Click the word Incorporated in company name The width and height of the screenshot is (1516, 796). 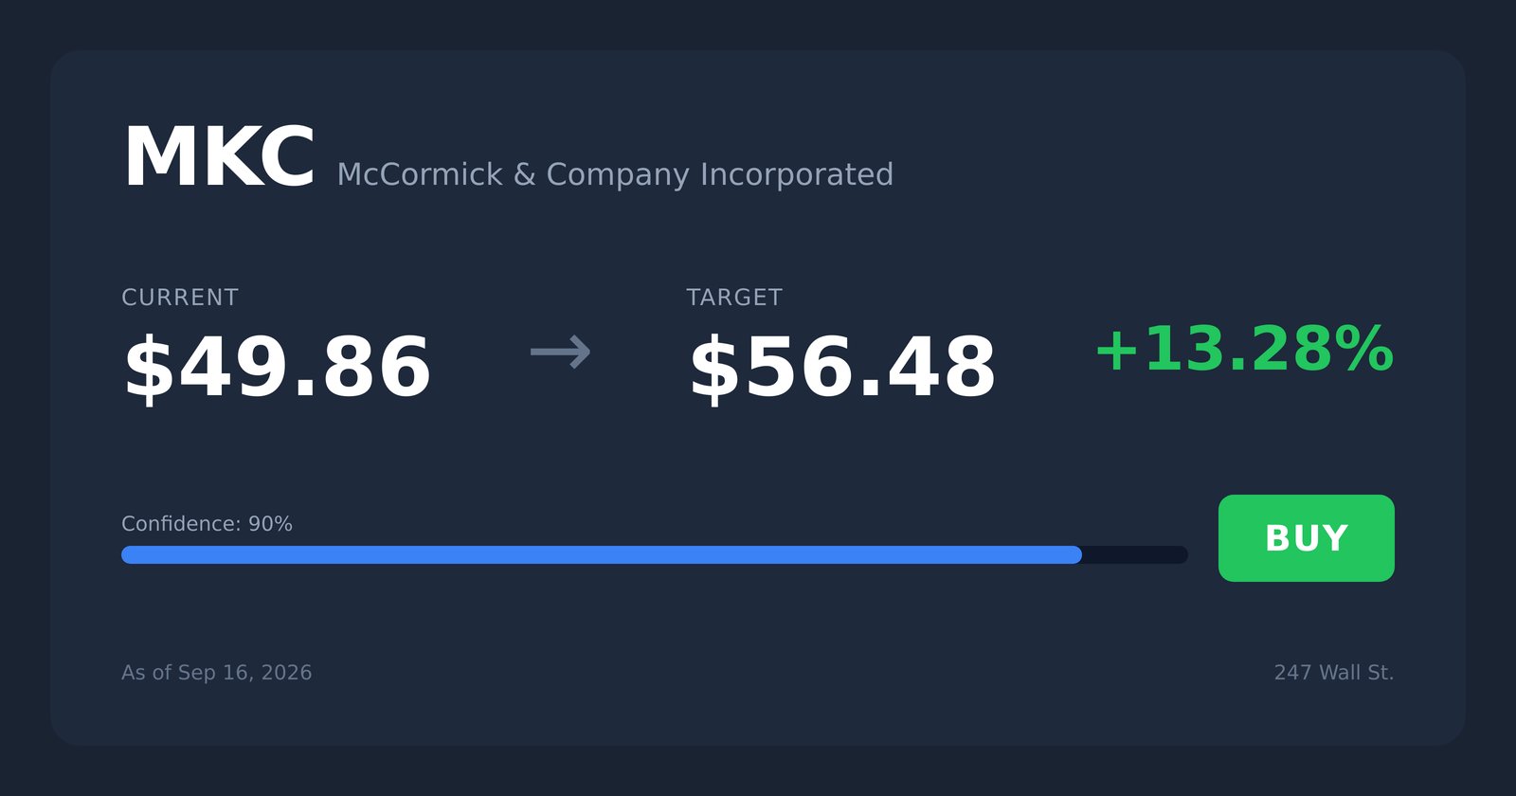(x=796, y=174)
